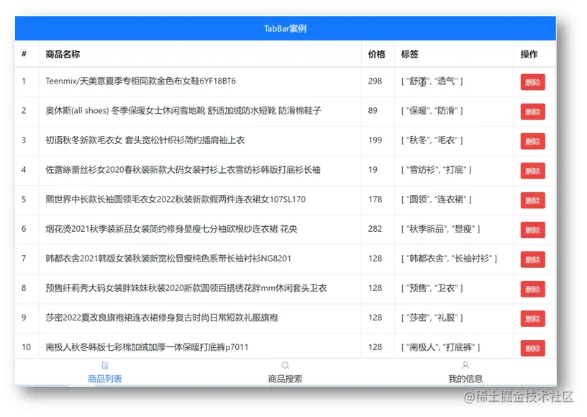Click tag cell "秋季新品", "显瘦"
The image size is (587, 417).
click(x=441, y=229)
